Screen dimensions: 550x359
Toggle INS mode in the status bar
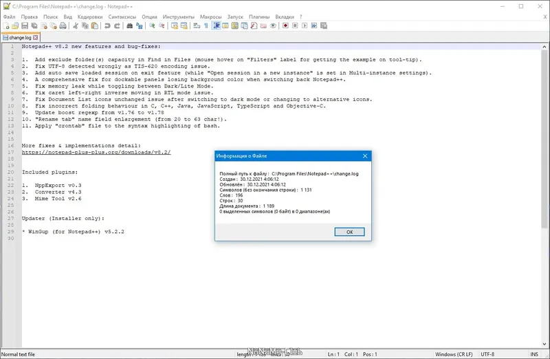coord(534,354)
